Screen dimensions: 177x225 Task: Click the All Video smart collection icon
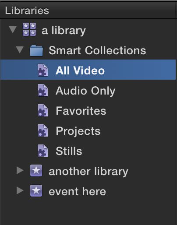point(43,70)
